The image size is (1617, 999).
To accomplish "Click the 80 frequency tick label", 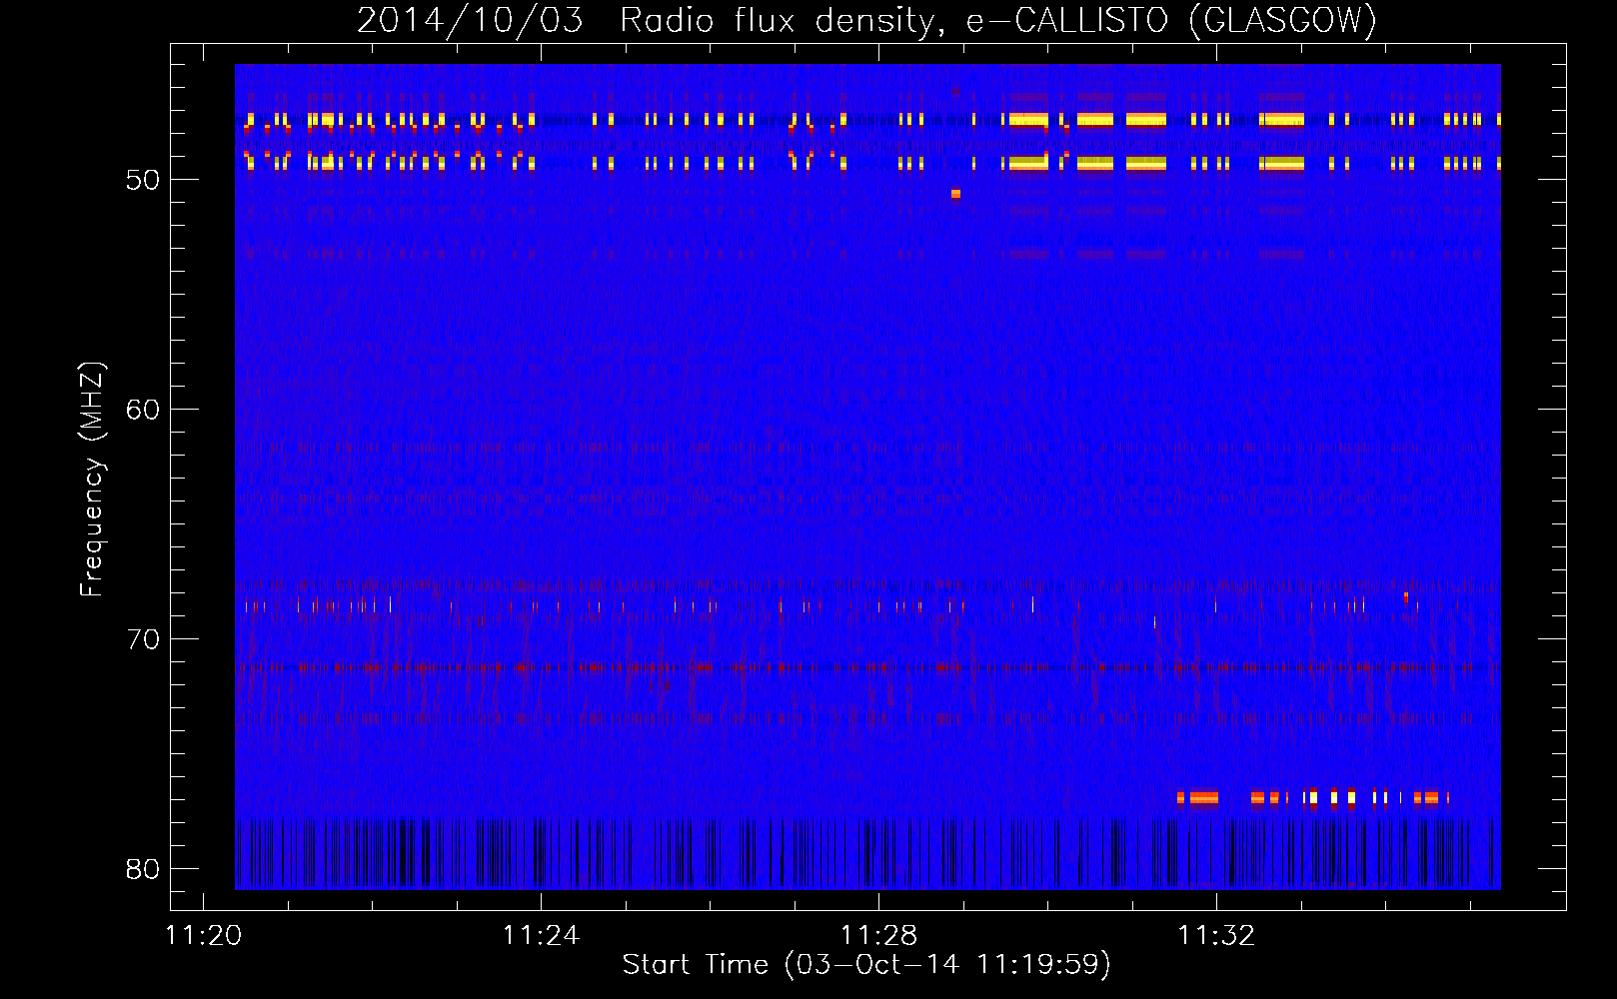I will pos(142,869).
